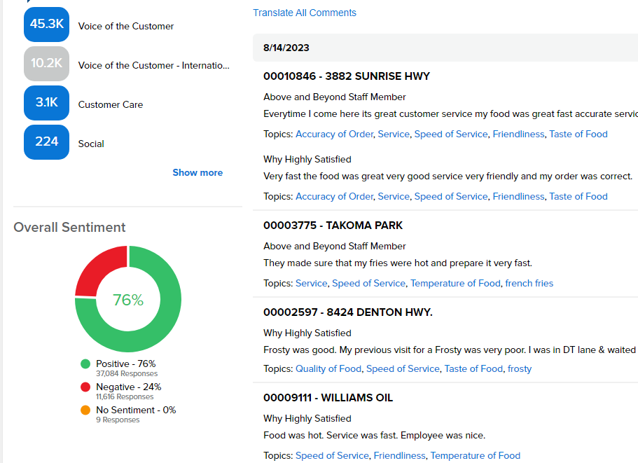Viewport: 638px width, 463px height.
Task: Toggle the greyed 10.2K International source badge
Action: 46,64
